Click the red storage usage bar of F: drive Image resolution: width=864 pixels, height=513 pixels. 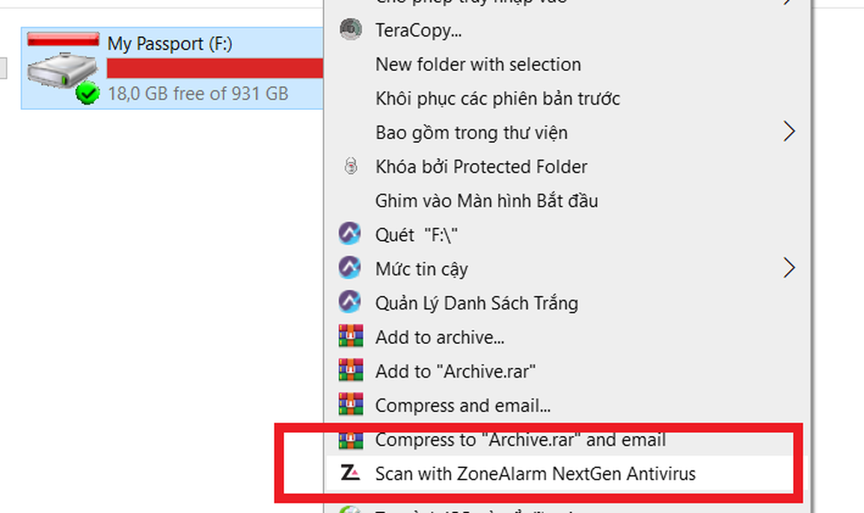(x=215, y=68)
